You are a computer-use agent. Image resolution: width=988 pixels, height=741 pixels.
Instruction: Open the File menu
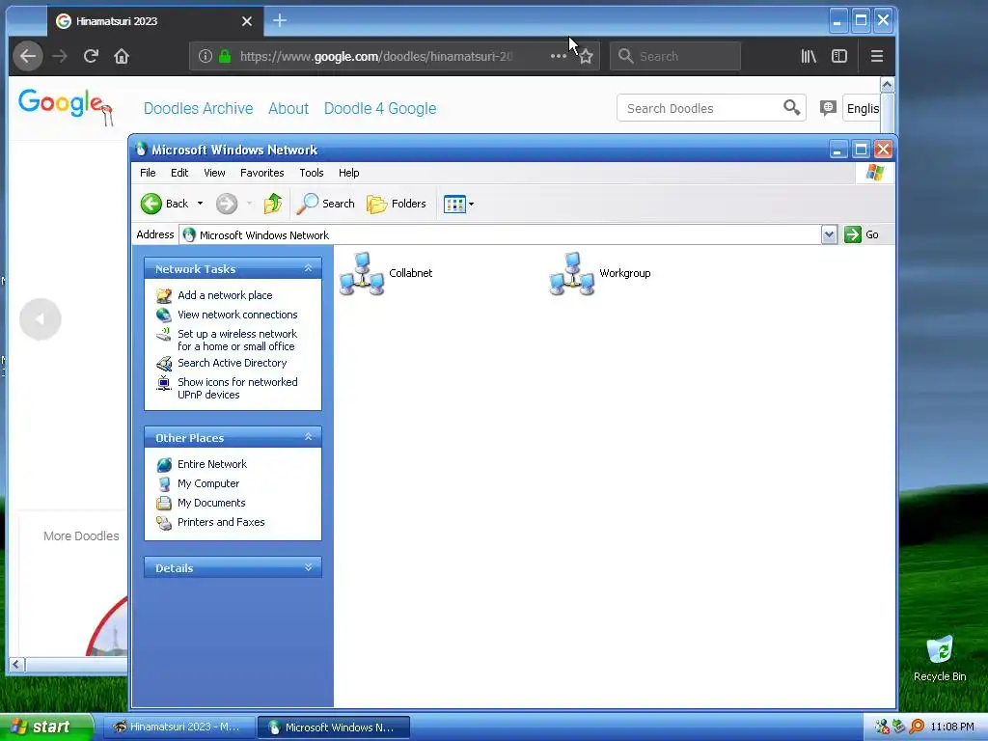pyautogui.click(x=148, y=173)
